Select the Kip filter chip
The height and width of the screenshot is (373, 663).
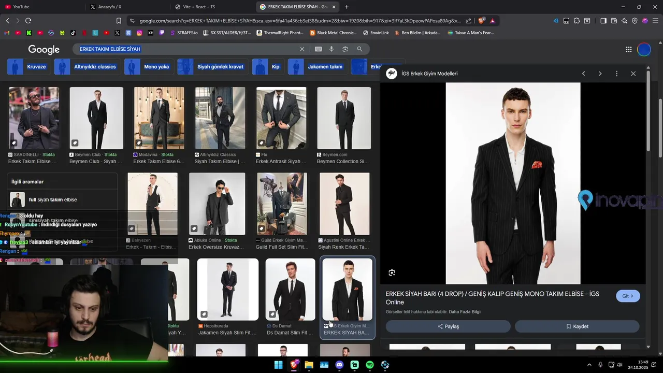click(x=268, y=67)
